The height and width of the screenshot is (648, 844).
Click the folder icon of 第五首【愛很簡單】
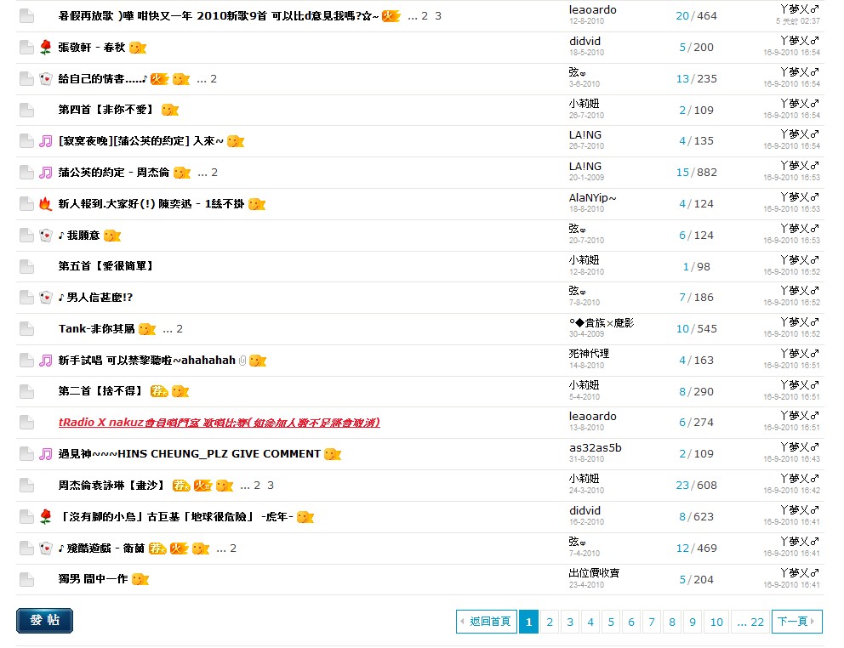pos(26,266)
